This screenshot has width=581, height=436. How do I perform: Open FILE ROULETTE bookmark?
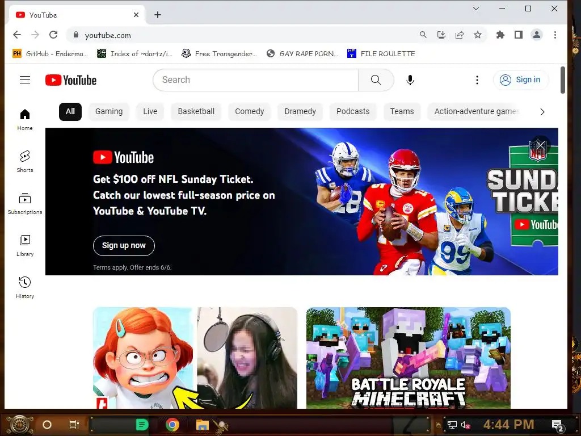tap(381, 54)
